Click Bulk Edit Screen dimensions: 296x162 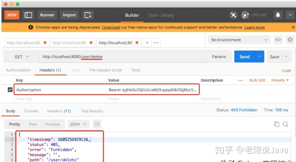(257, 80)
